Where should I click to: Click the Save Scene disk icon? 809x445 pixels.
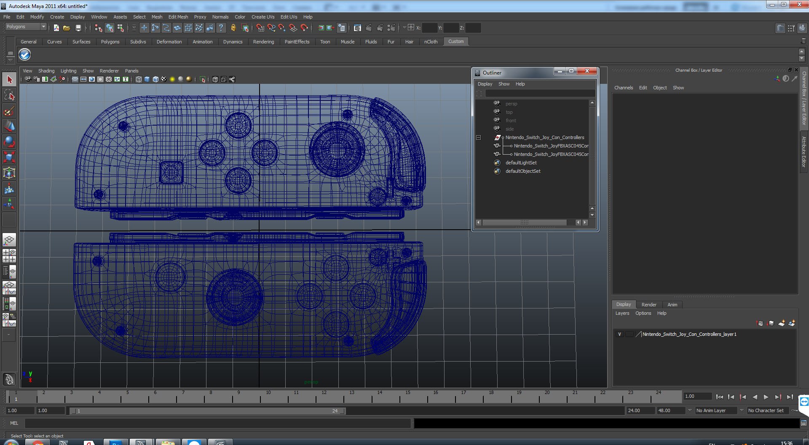[78, 28]
